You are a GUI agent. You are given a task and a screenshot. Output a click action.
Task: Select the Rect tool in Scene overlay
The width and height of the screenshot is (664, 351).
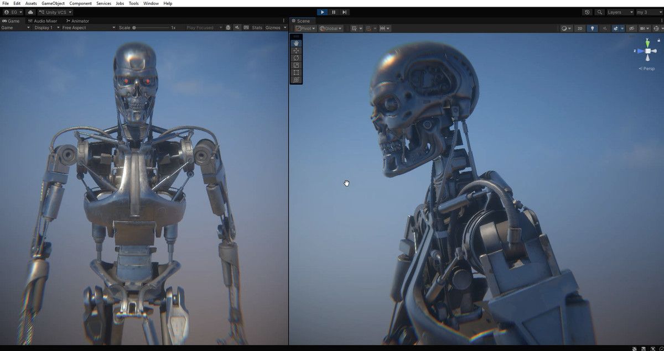click(x=296, y=72)
